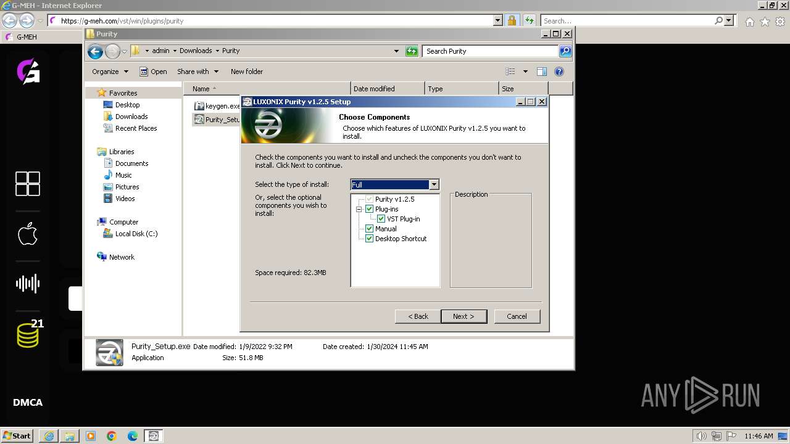Sort by the Date modified column header
790x444 pixels.
coord(388,89)
